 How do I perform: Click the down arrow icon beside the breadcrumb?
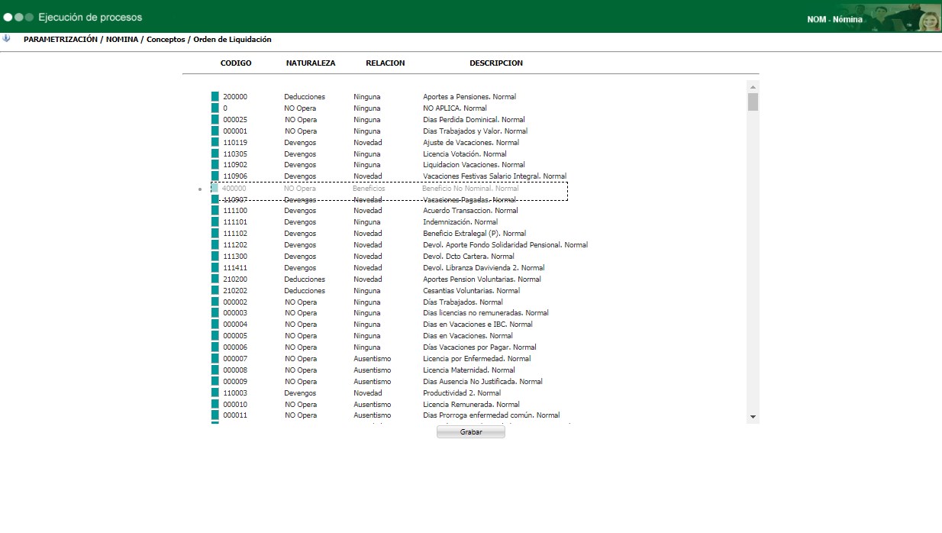coord(7,39)
